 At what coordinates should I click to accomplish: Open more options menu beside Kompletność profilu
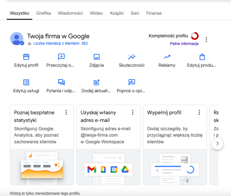point(206,40)
